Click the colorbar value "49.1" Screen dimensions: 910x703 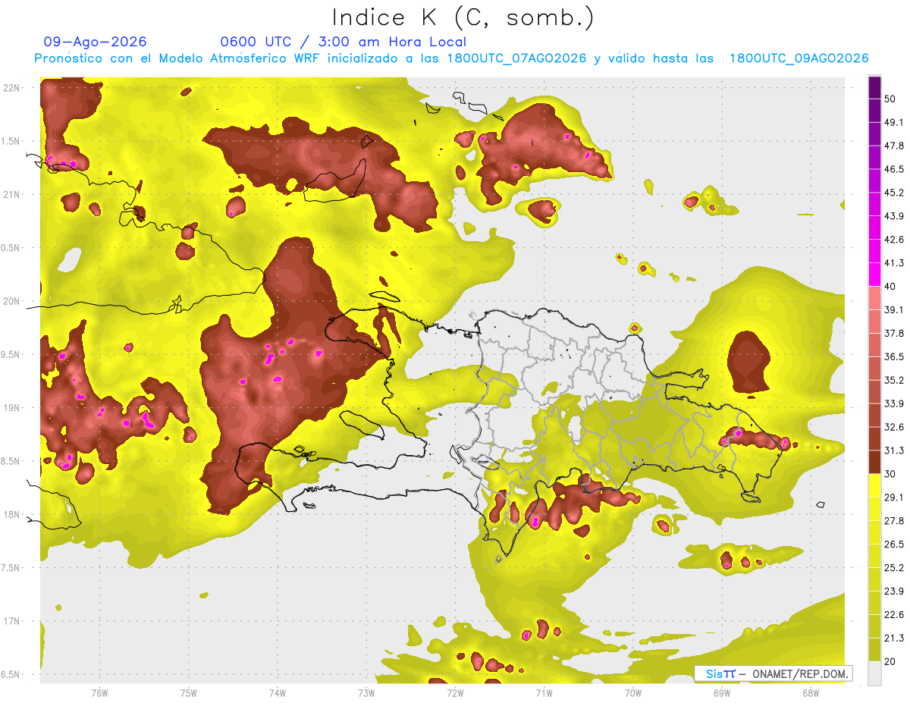point(894,123)
